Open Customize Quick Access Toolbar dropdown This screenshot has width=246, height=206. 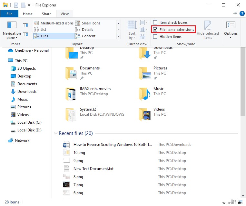pyautogui.click(x=29, y=5)
